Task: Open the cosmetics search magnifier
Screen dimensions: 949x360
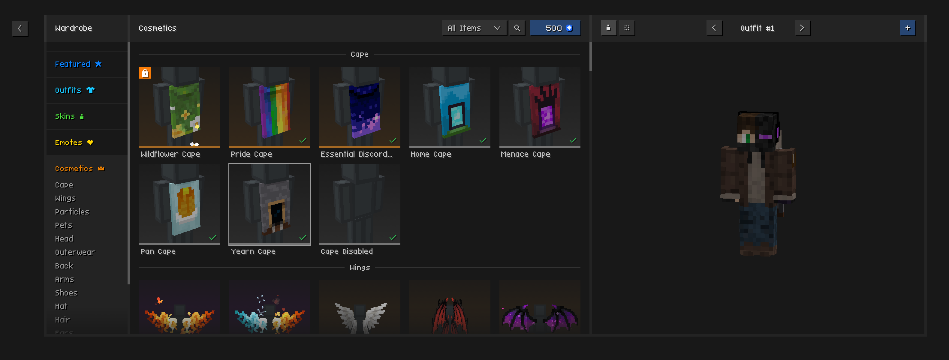Action: click(x=517, y=28)
